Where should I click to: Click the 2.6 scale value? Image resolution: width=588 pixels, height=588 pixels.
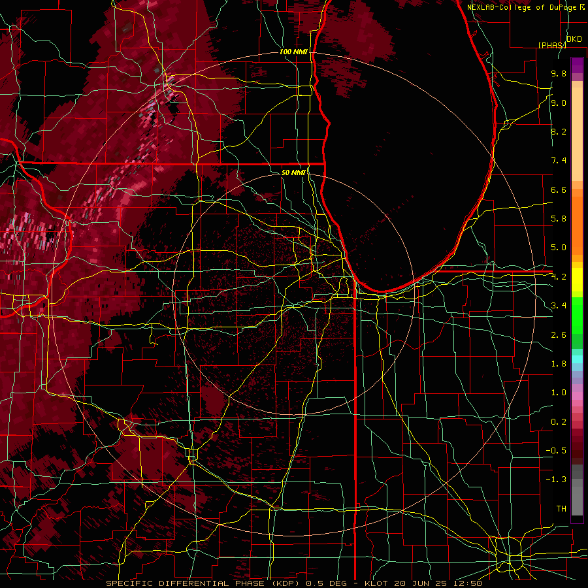pyautogui.click(x=559, y=335)
